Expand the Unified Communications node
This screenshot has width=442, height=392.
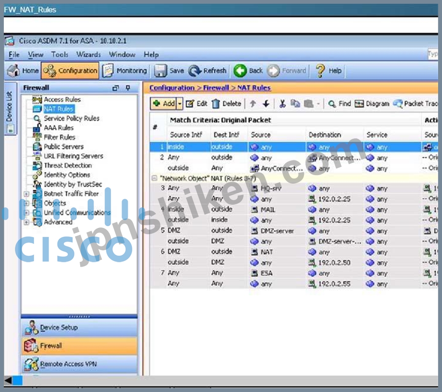pos(26,213)
